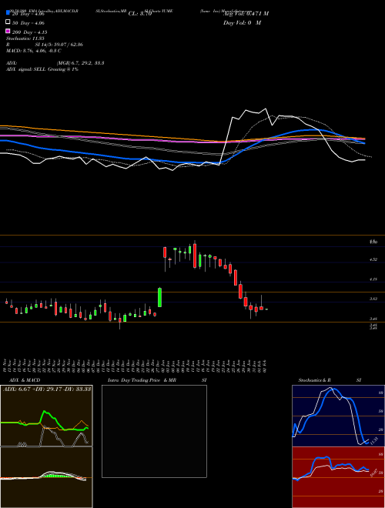Open the MACD histogram chart thumbnail
Screen dimensions: 385x508
[x=46, y=477]
